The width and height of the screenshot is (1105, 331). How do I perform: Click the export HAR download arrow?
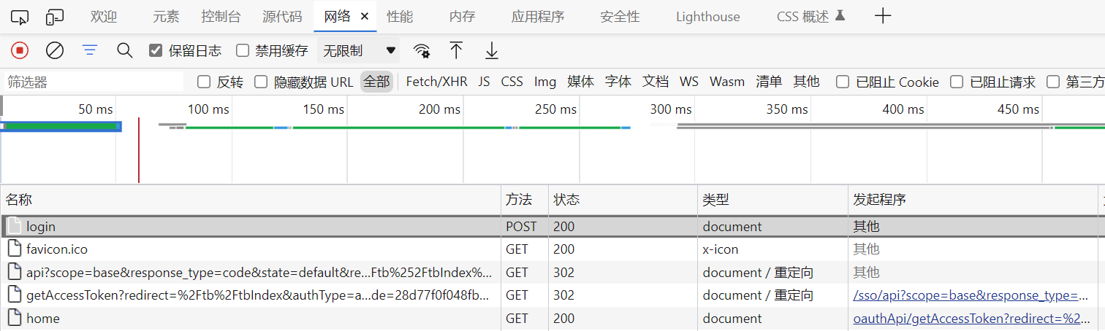click(492, 50)
